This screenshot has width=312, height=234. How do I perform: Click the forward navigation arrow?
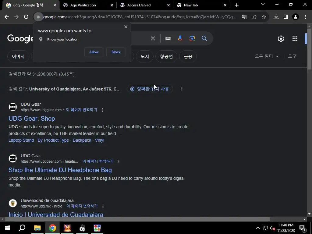(16, 17)
